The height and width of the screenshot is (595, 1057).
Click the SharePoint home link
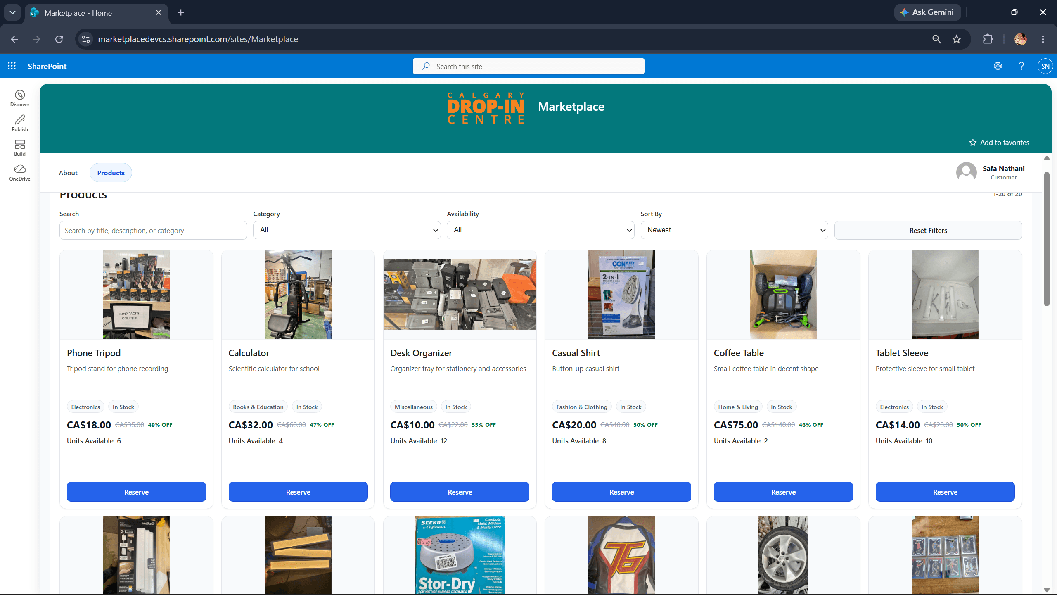coord(47,66)
